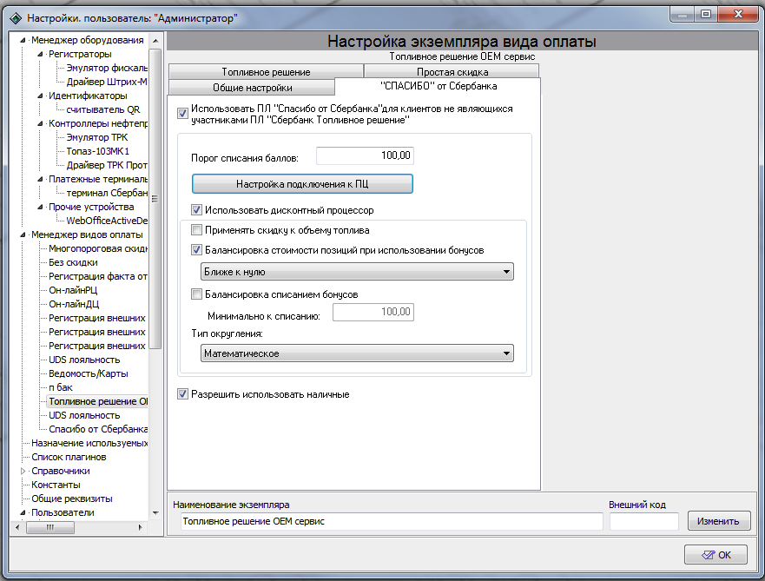The width and height of the screenshot is (765, 581).
Task: Collapse the 'Менеджер оборудования' tree node
Action: [23, 41]
